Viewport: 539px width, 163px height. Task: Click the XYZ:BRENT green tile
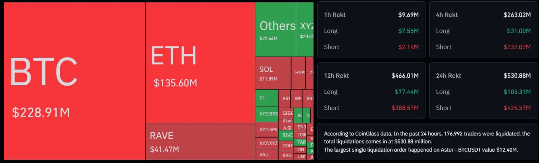click(x=266, y=114)
